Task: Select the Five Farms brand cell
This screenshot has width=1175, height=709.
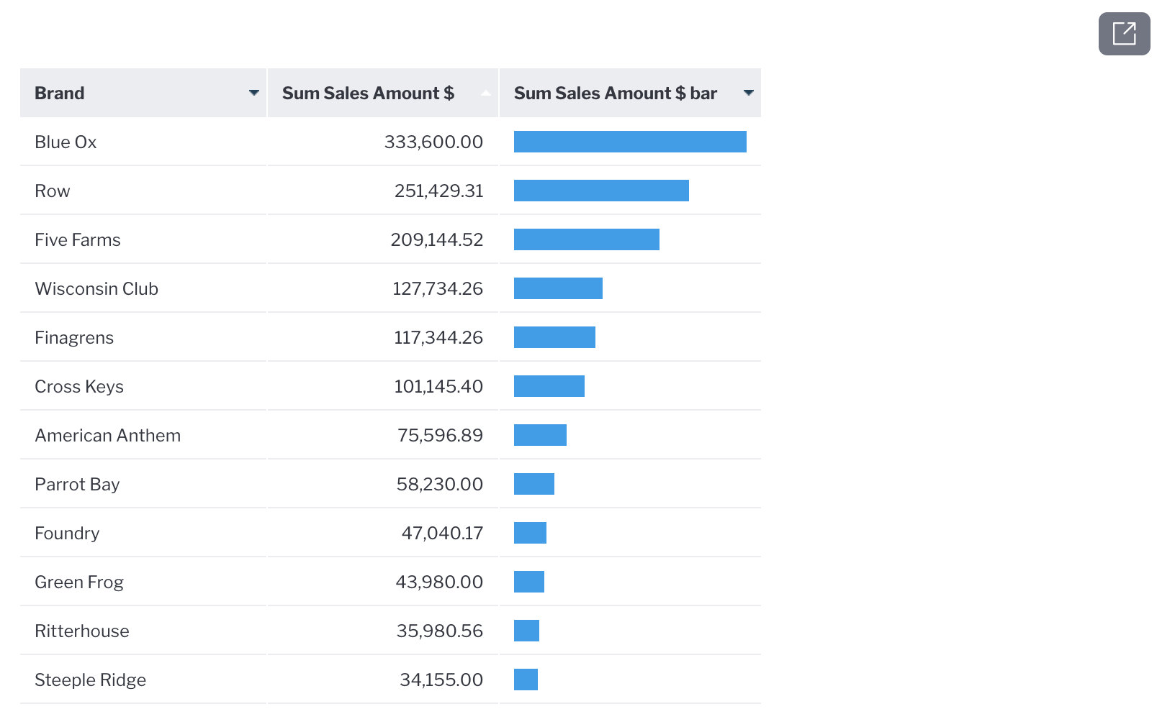Action: (x=143, y=239)
